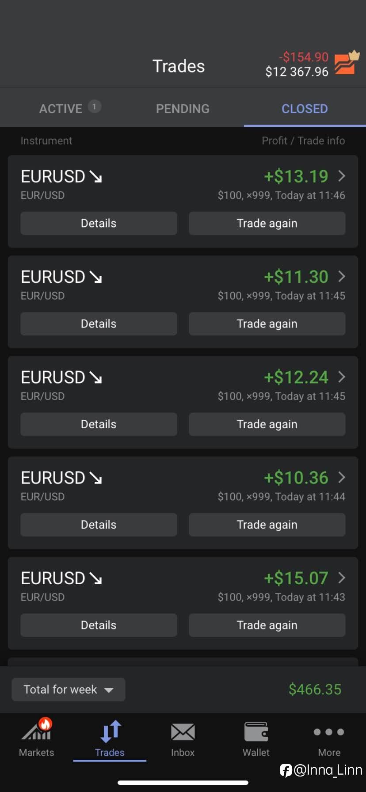Open the Inbox envelope icon

[183, 732]
